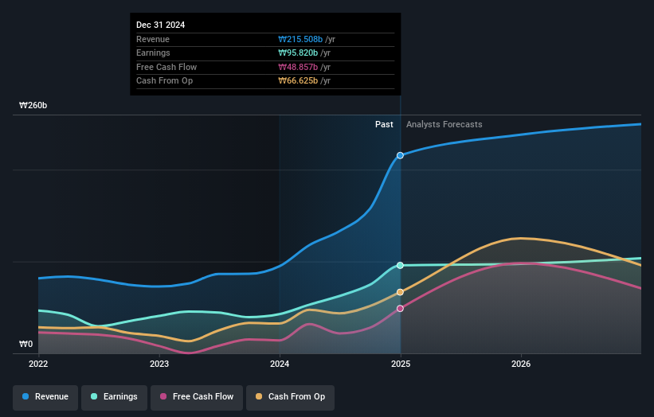
Task: Click the 2024 x-axis label
Action: (280, 364)
